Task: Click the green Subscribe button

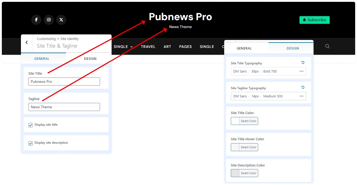Action: [x=314, y=20]
